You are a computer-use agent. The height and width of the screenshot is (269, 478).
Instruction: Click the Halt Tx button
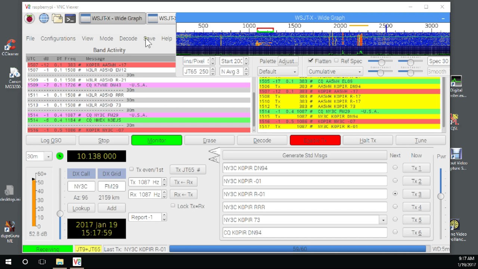pyautogui.click(x=368, y=140)
